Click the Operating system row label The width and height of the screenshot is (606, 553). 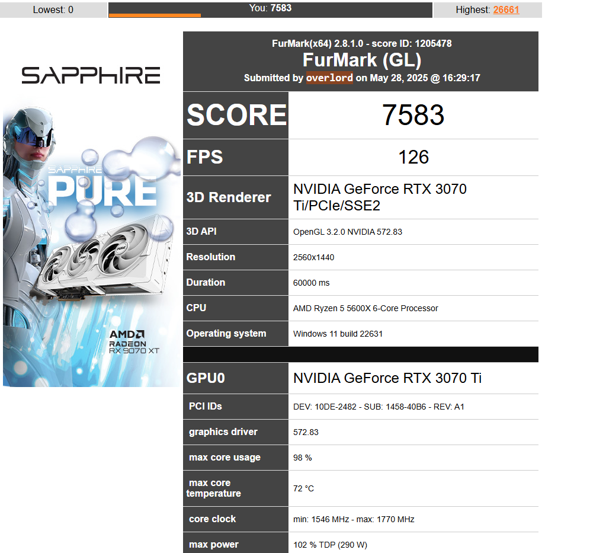226,333
